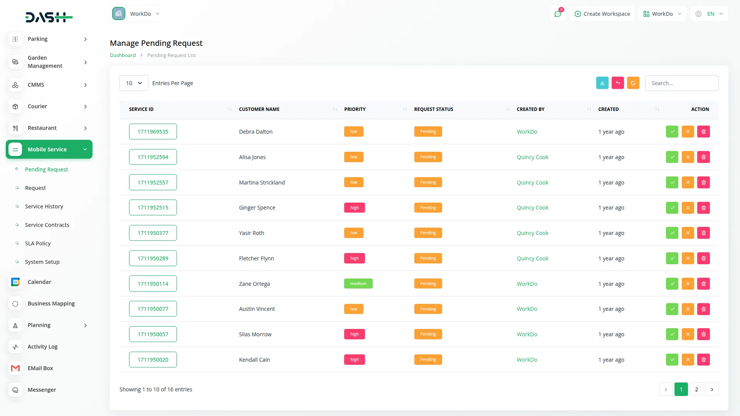Delete request for Zane Ortega
740x416 pixels.
pos(703,284)
